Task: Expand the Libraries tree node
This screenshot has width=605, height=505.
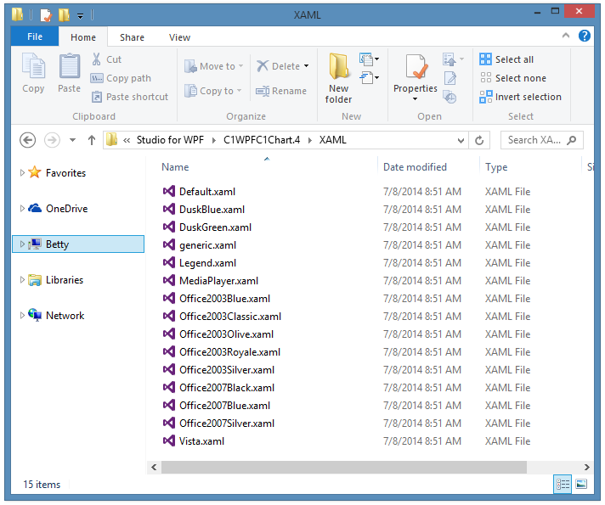Action: coord(22,280)
